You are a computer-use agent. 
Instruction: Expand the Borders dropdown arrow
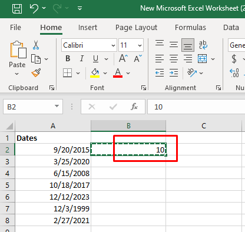pos(78,73)
